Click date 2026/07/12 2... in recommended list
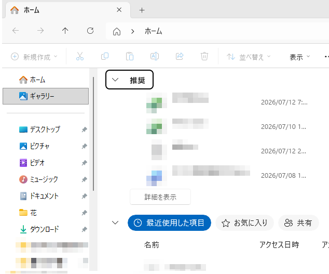This screenshot has width=329, height=274. pos(283,151)
